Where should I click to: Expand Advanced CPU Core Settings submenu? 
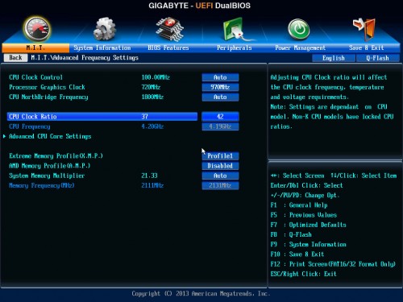click(x=50, y=136)
